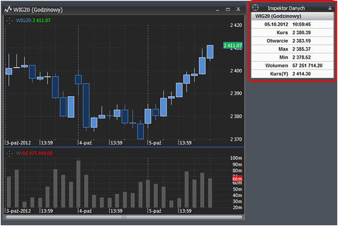Click the Min value 2 378.52
The width and height of the screenshot is (338, 226).
(x=301, y=57)
